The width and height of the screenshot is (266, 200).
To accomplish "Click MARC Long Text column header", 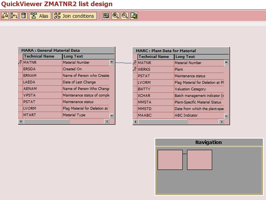I will coord(202,57).
